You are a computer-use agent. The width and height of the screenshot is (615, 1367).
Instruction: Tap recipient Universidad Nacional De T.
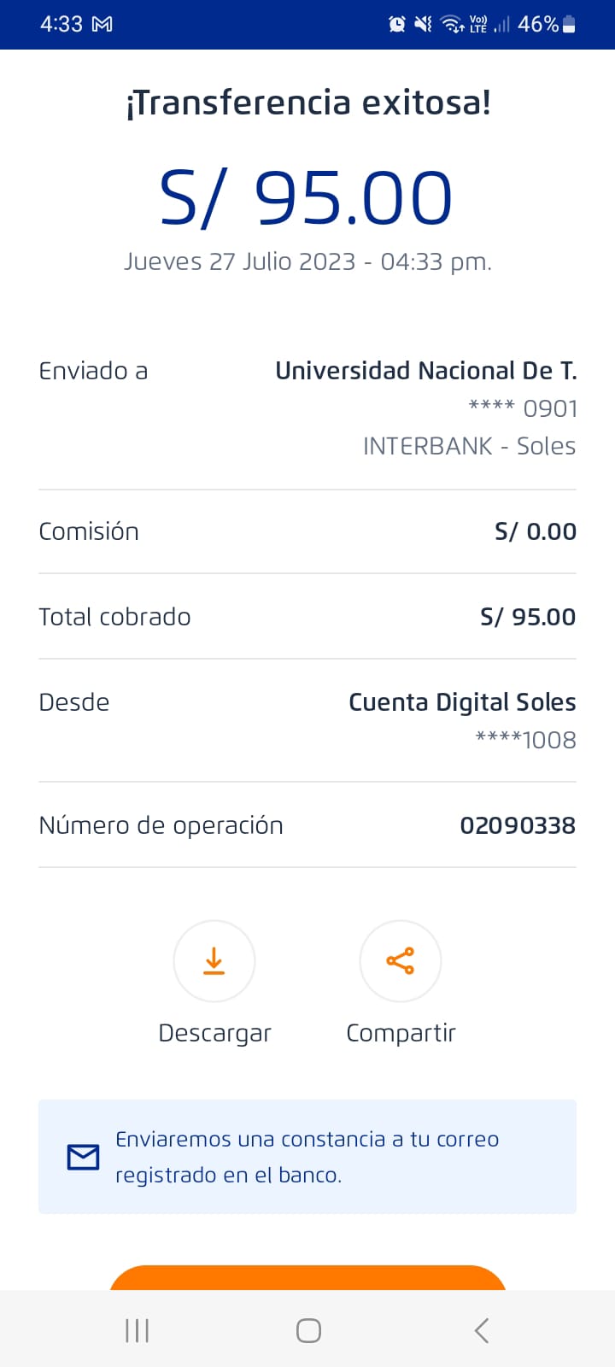pyautogui.click(x=425, y=371)
